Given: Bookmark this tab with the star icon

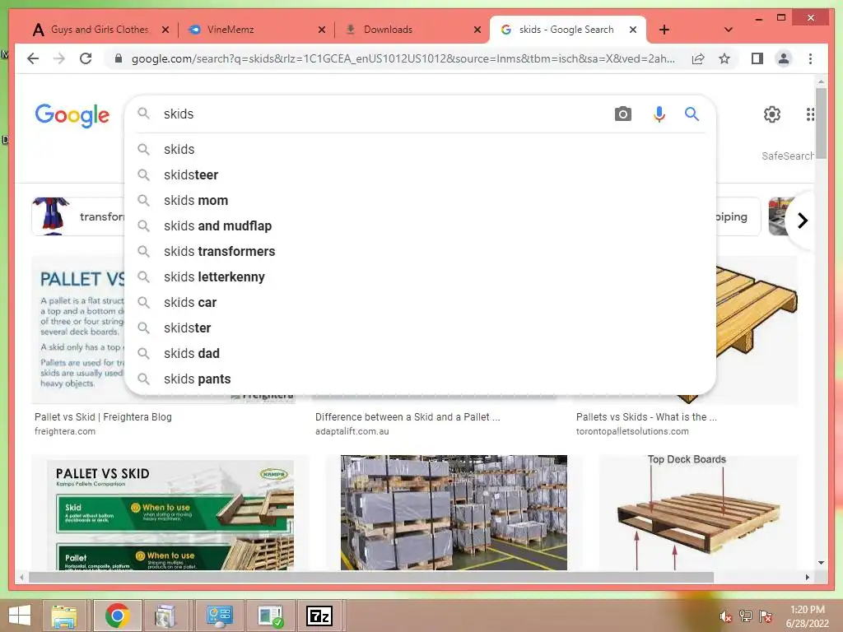Looking at the screenshot, I should 724,58.
